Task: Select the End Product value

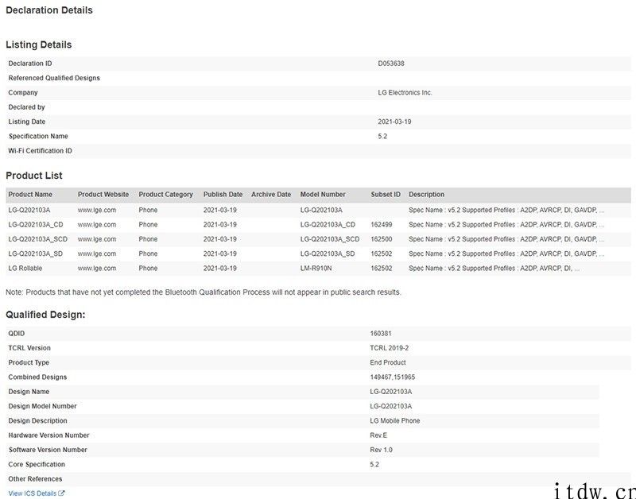Action: pyautogui.click(x=388, y=363)
